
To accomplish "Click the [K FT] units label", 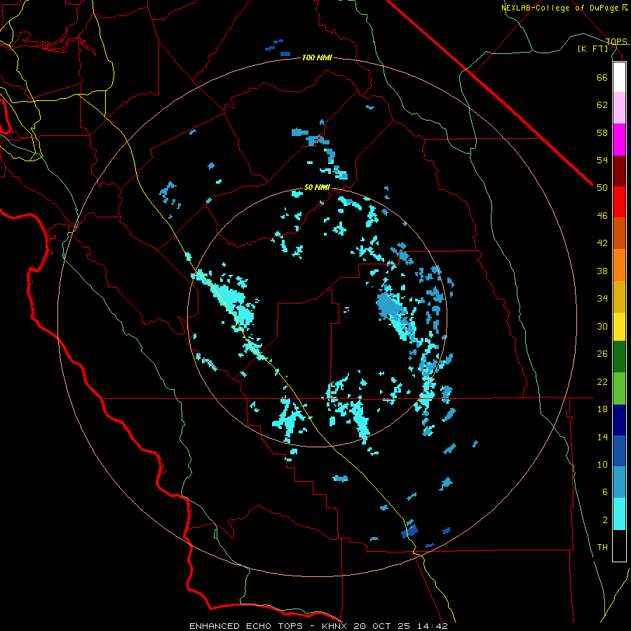I will tap(592, 48).
